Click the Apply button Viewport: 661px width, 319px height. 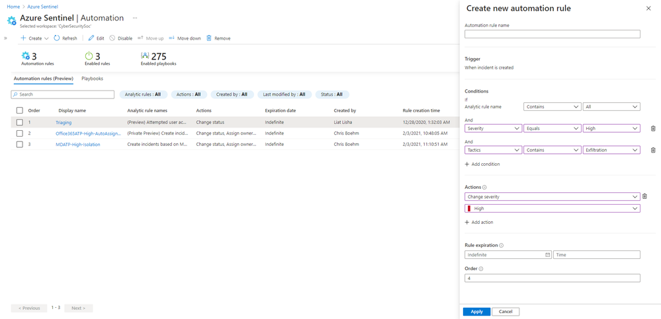point(476,312)
